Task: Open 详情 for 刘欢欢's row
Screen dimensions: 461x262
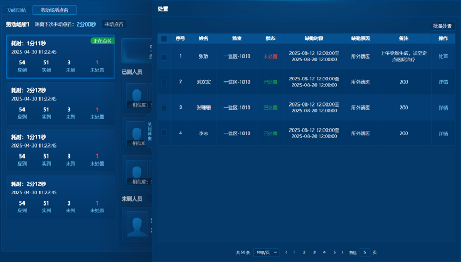Action: 443,82
